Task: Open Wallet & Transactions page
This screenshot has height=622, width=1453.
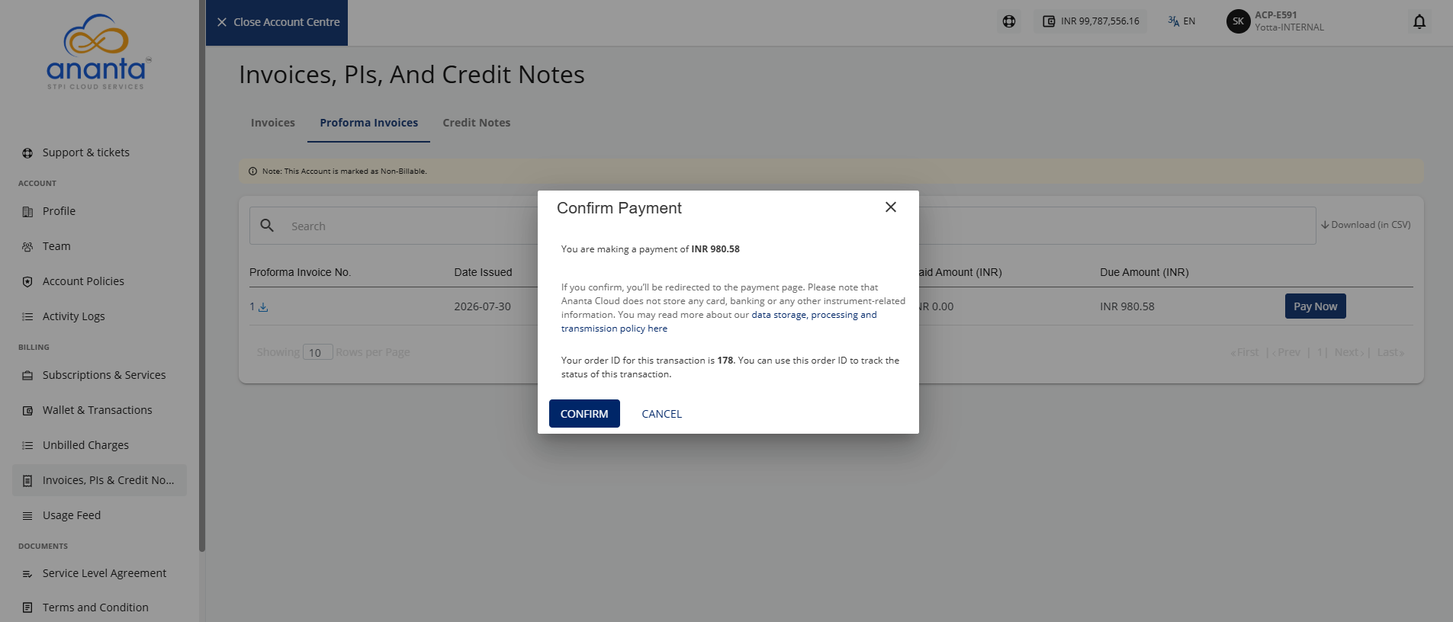Action: click(99, 410)
